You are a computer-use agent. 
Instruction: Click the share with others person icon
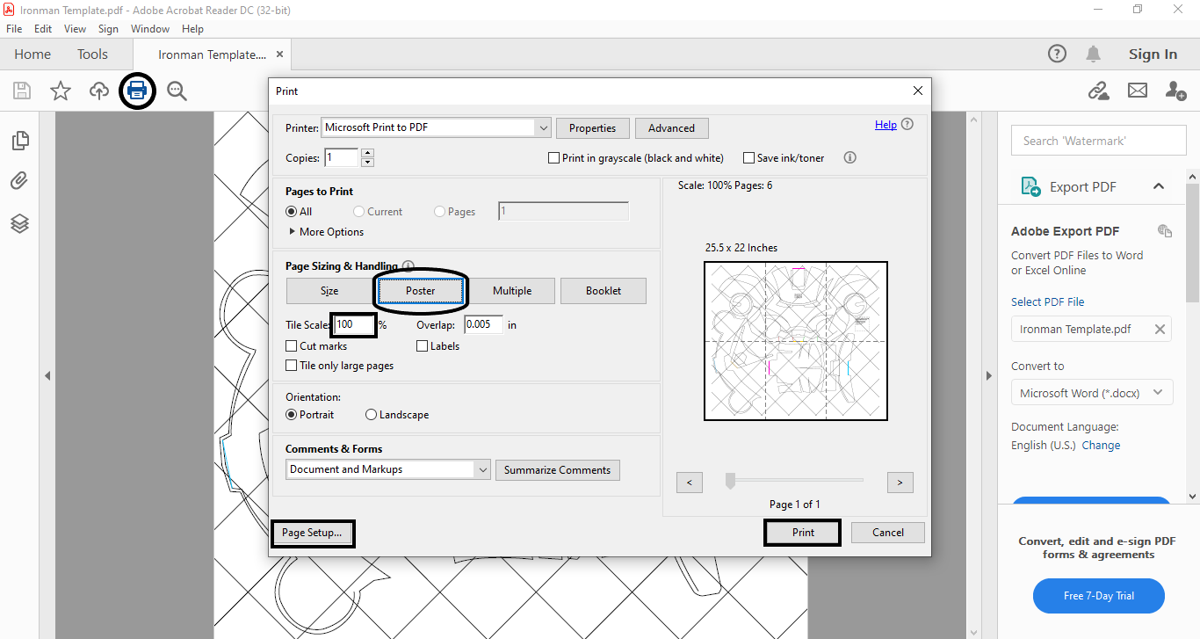coord(1175,91)
